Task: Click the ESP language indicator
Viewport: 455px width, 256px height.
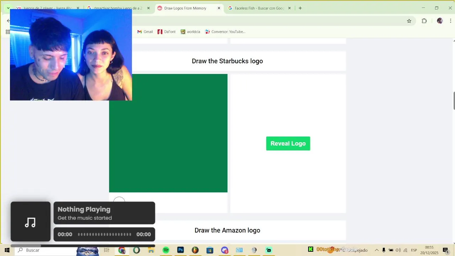Action: click(414, 250)
